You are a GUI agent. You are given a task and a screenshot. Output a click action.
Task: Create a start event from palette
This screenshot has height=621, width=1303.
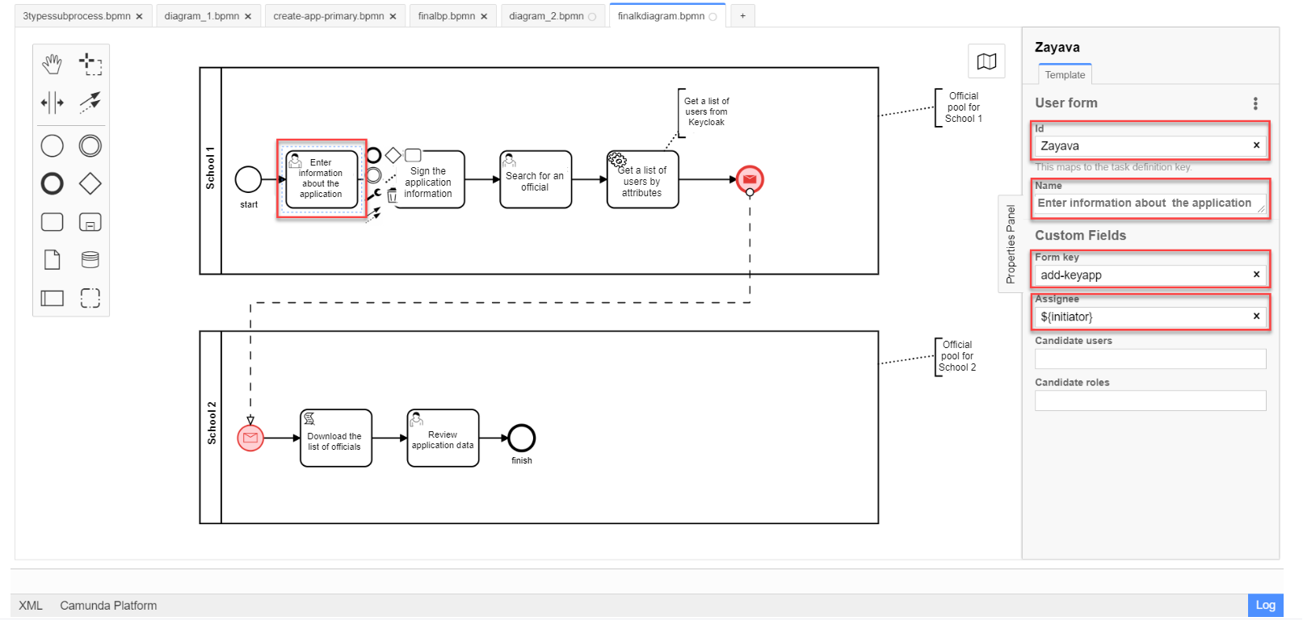(53, 145)
